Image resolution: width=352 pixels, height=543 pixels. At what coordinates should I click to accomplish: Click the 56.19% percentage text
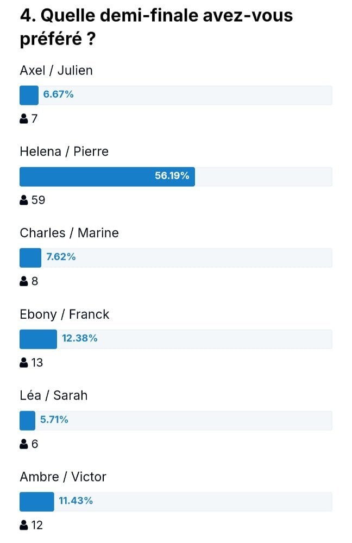(172, 175)
